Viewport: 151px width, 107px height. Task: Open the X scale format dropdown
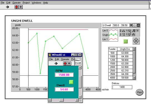click(x=128, y=31)
